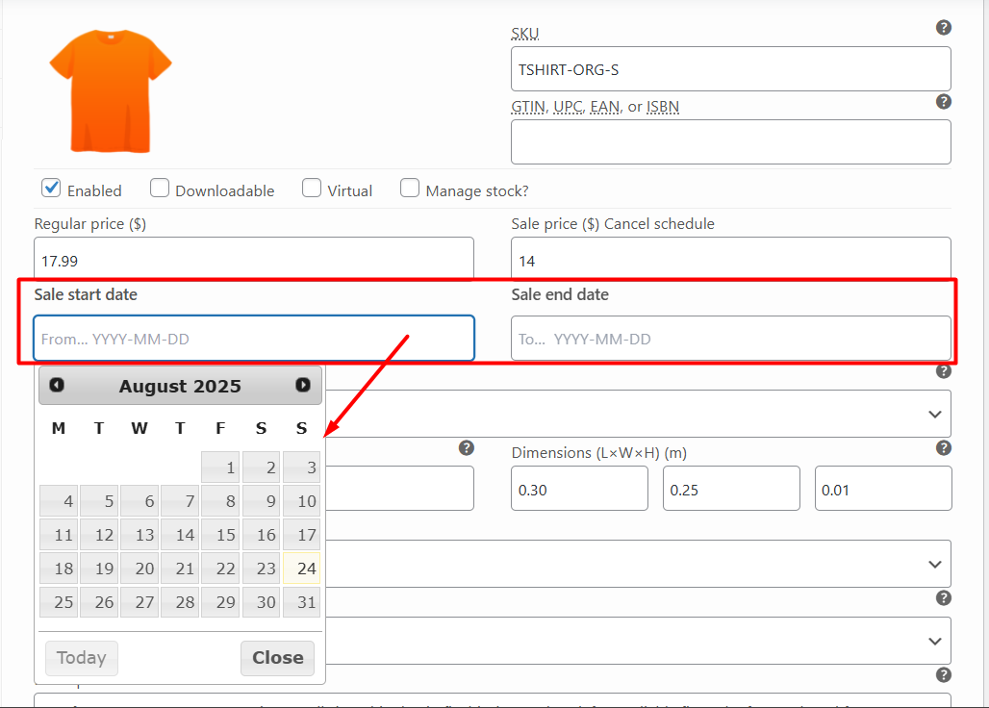
Task: Select August 26 in calendar
Action: tap(99, 602)
